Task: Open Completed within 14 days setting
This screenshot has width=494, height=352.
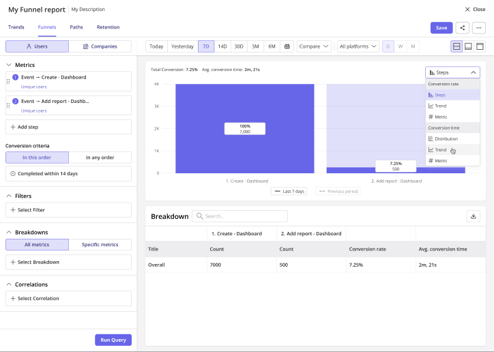Action: (68, 173)
